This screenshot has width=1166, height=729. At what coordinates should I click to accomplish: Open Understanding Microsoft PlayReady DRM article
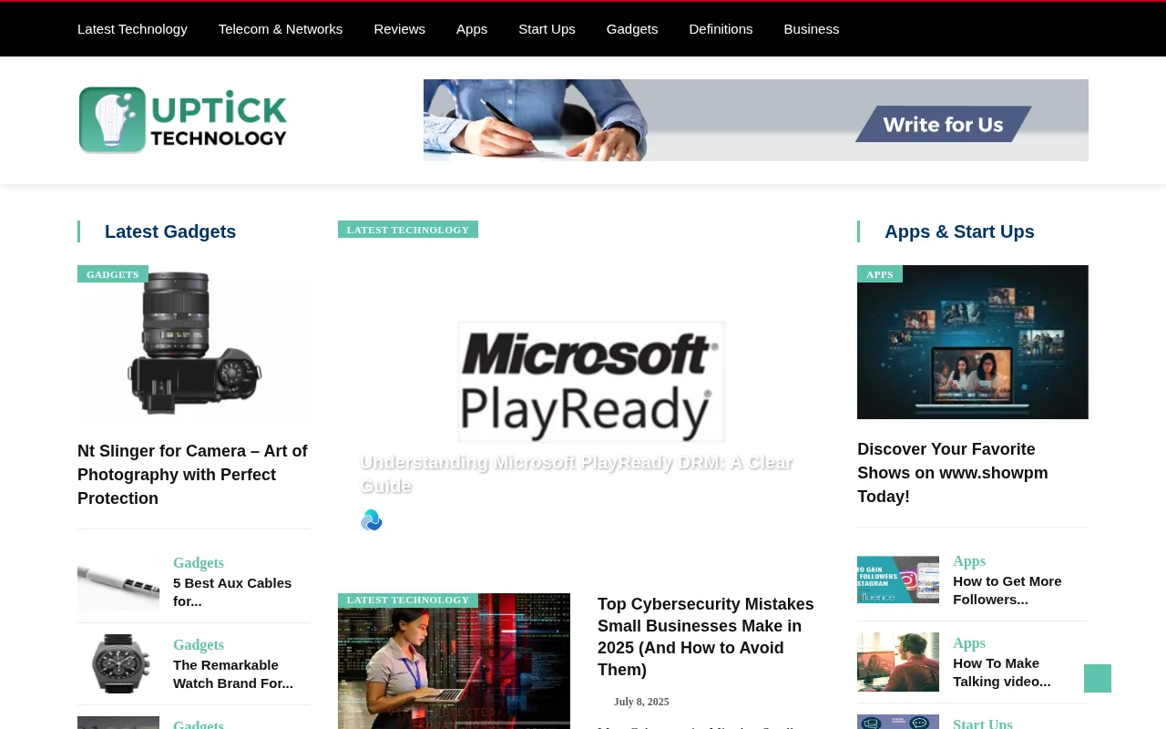[576, 474]
